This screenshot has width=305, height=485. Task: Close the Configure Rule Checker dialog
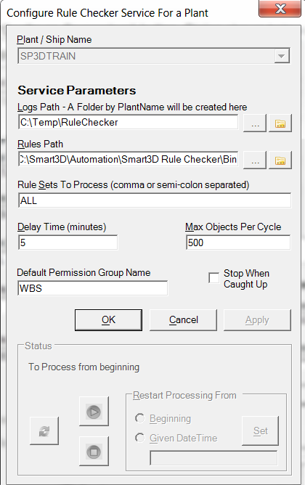(280, 9)
